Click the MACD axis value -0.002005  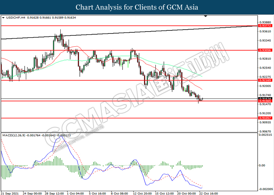[265, 189]
